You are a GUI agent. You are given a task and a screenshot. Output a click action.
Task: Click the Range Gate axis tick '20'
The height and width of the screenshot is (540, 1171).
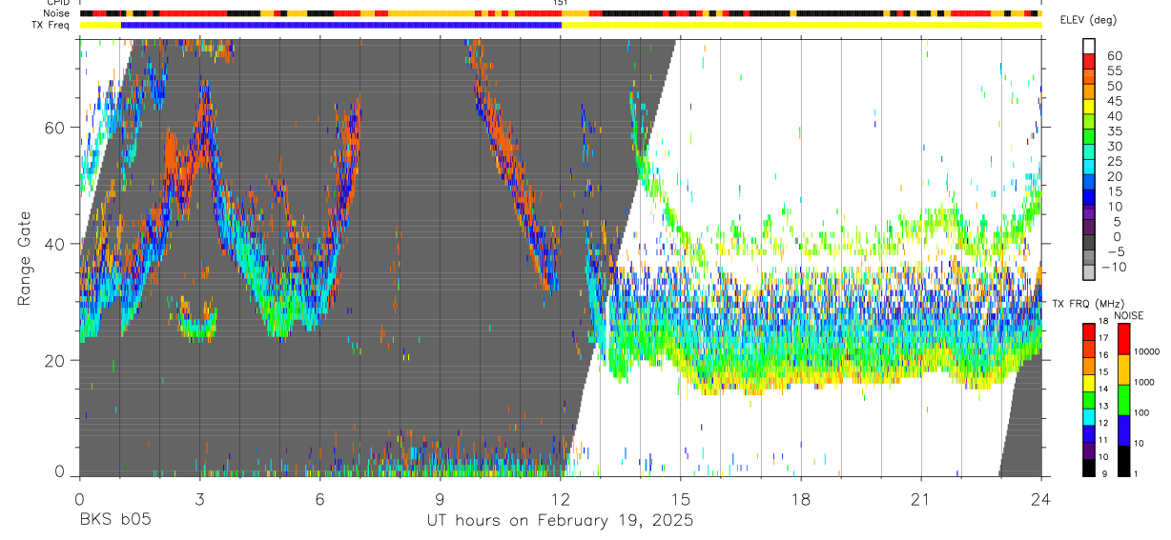point(55,360)
